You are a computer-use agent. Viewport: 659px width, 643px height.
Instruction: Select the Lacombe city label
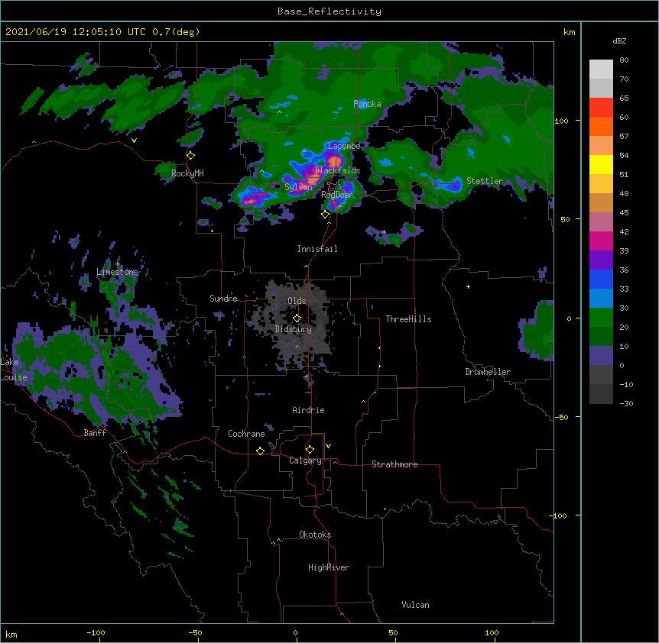tap(344, 146)
